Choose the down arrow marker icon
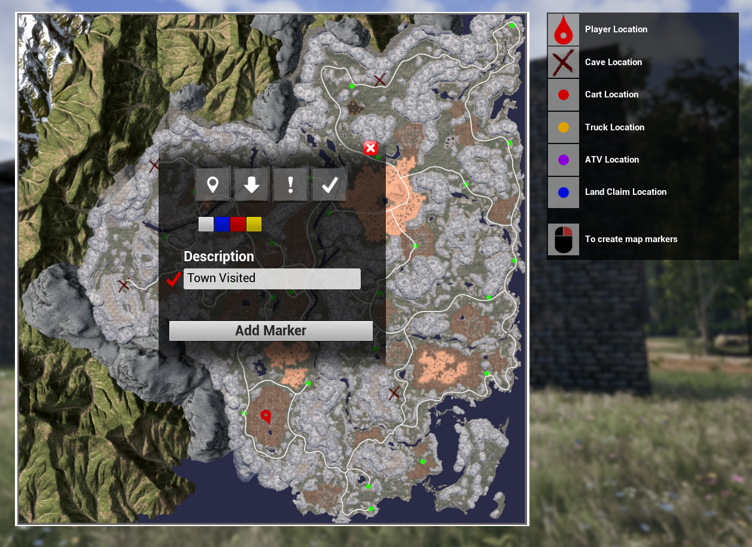Viewport: 752px width, 547px height. (x=251, y=185)
